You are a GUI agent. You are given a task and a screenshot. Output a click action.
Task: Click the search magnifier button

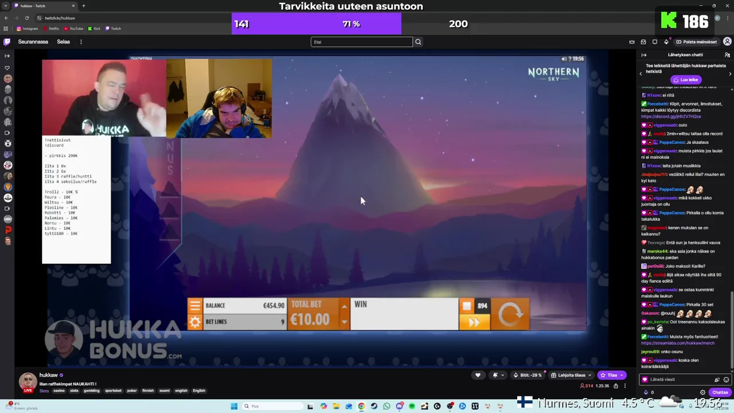(x=418, y=42)
